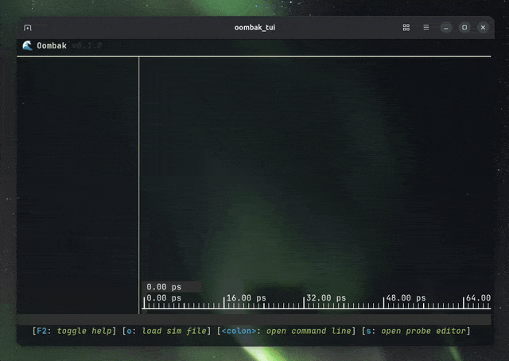Click the 's: open probe editor' hint
The image size is (509, 361).
tap(416, 331)
